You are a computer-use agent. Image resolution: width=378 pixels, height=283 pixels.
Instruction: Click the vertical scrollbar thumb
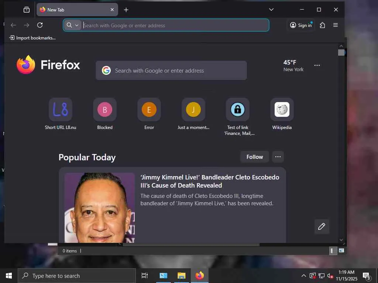tap(341, 52)
